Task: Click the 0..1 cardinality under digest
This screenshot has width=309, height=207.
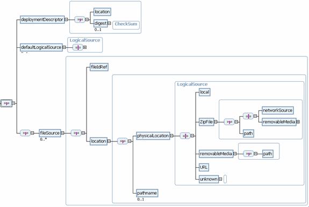Action: tap(98, 30)
